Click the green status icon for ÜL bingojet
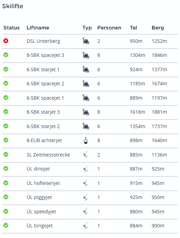The image size is (180, 238). pyautogui.click(x=6, y=225)
